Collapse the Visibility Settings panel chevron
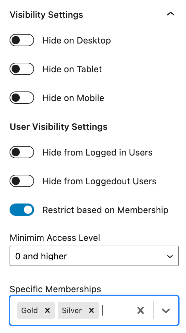186x333 pixels. [171, 14]
